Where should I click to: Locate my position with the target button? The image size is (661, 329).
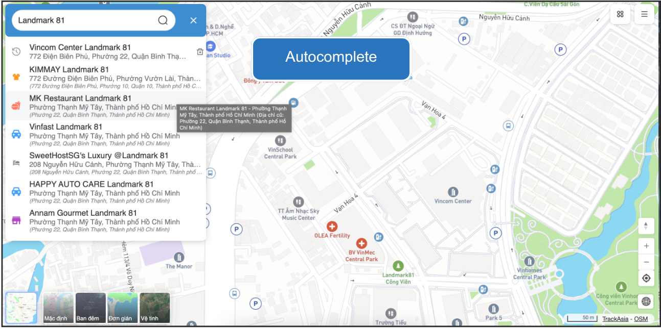646,278
